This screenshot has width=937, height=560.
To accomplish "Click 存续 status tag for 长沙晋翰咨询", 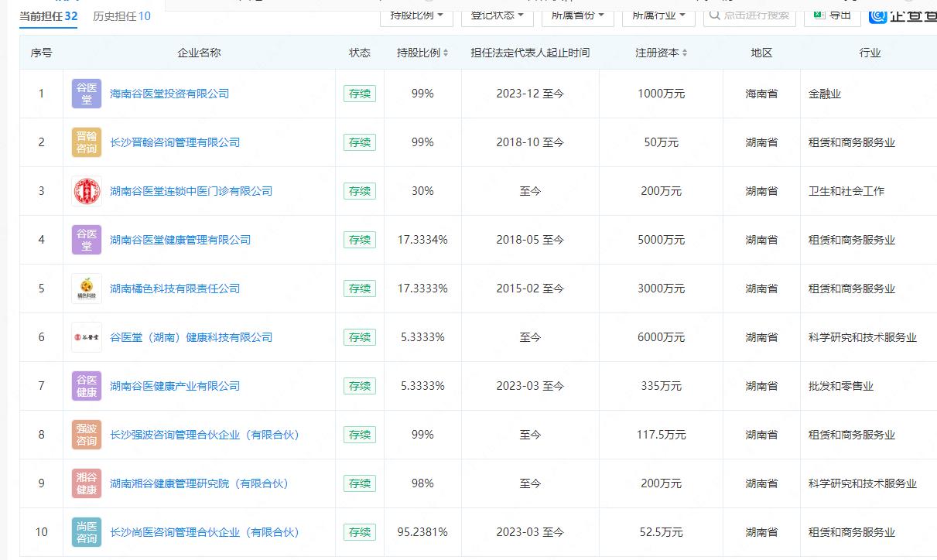I will 360,142.
